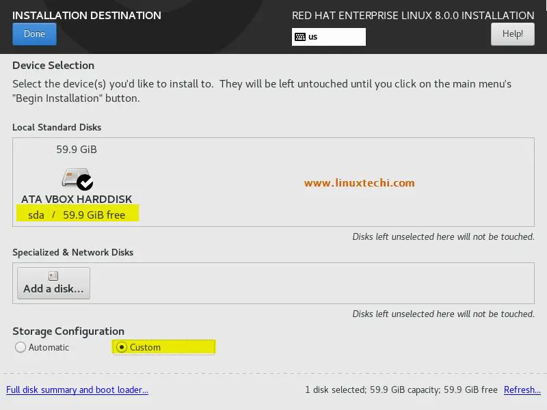This screenshot has width=547, height=410.
Task: Click the Automatic radio label text
Action: [x=49, y=347]
